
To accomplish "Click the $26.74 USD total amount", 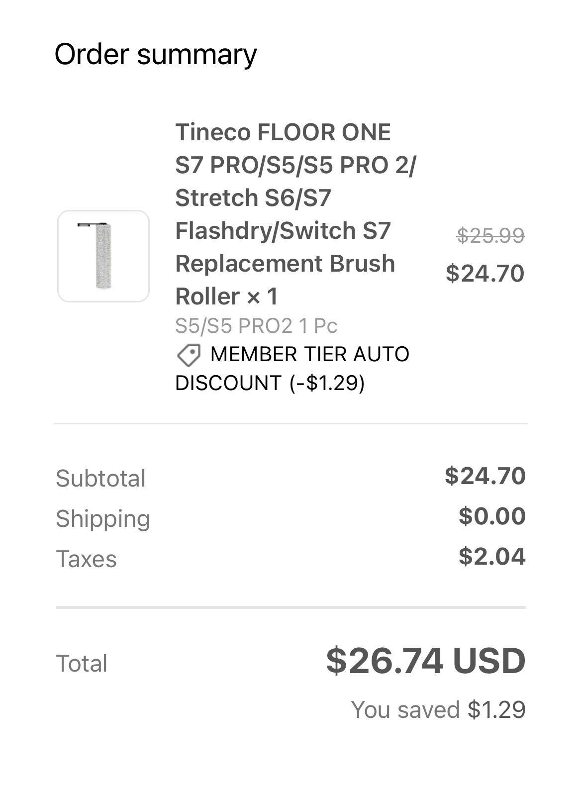I will 426,661.
